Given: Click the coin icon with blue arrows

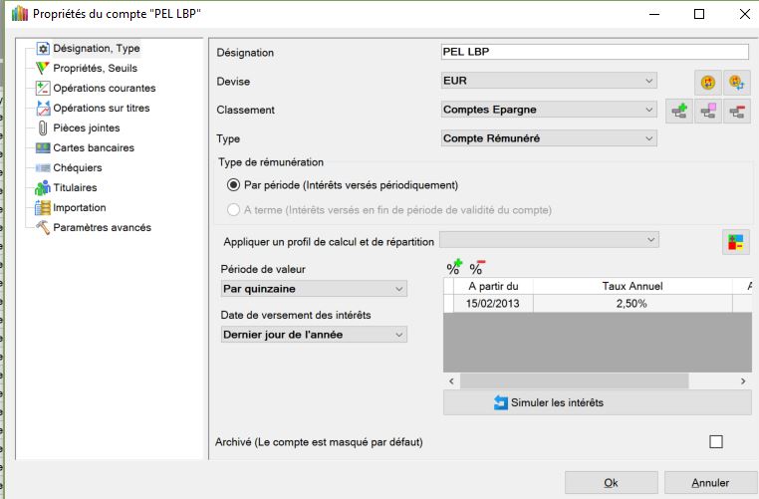Looking at the screenshot, I should coord(737,82).
